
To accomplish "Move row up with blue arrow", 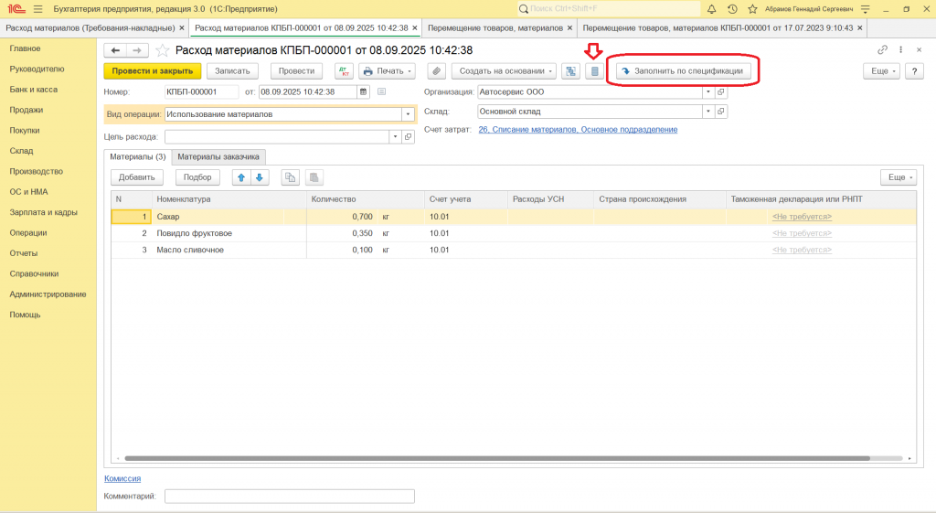I will [241, 177].
